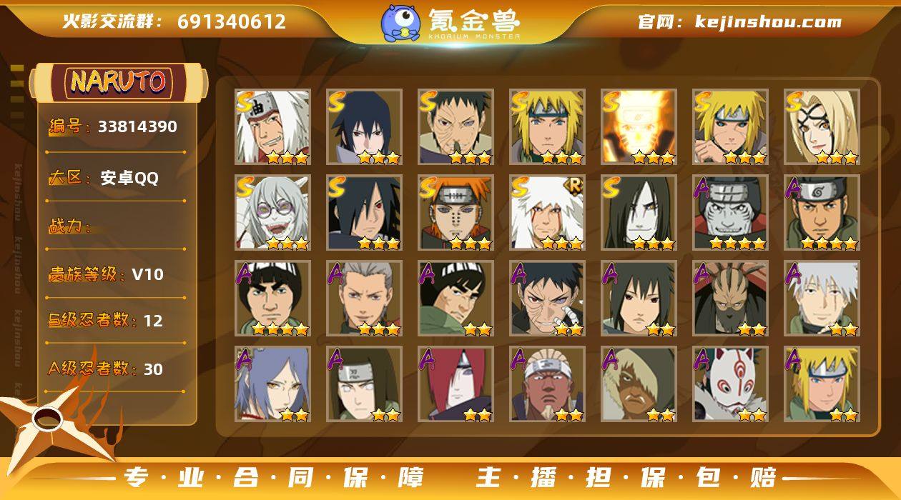Click the account number 33814390
This screenshot has height=500, width=901.
(137, 127)
